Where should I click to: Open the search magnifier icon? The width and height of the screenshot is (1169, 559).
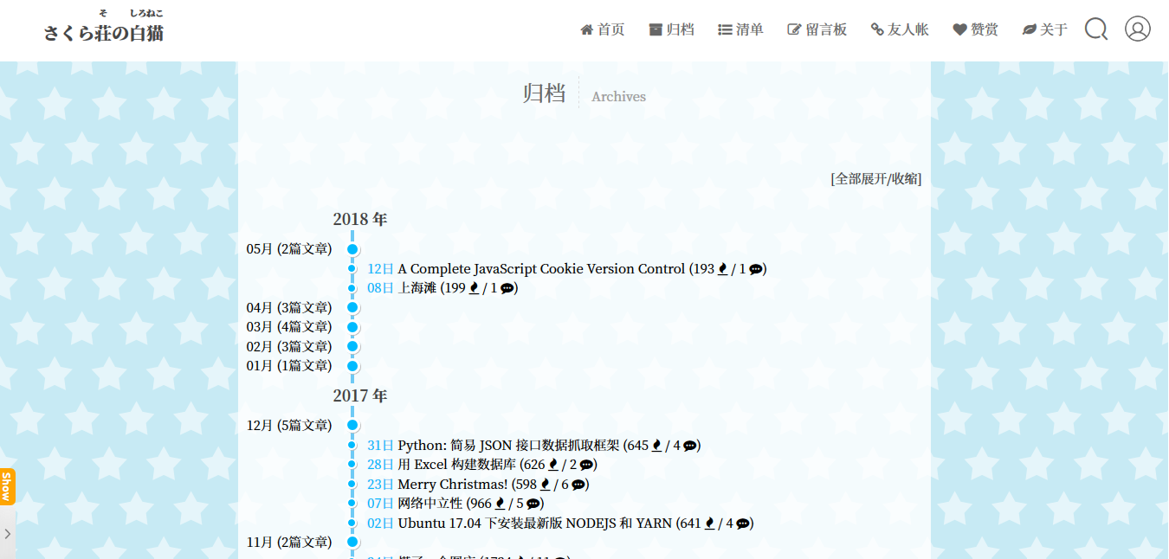click(x=1095, y=29)
